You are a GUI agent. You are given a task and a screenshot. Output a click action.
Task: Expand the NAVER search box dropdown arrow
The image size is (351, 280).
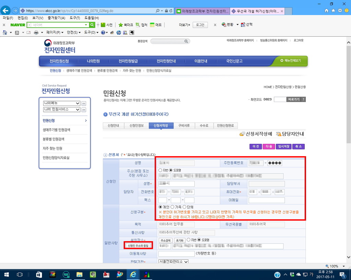[x=86, y=25]
